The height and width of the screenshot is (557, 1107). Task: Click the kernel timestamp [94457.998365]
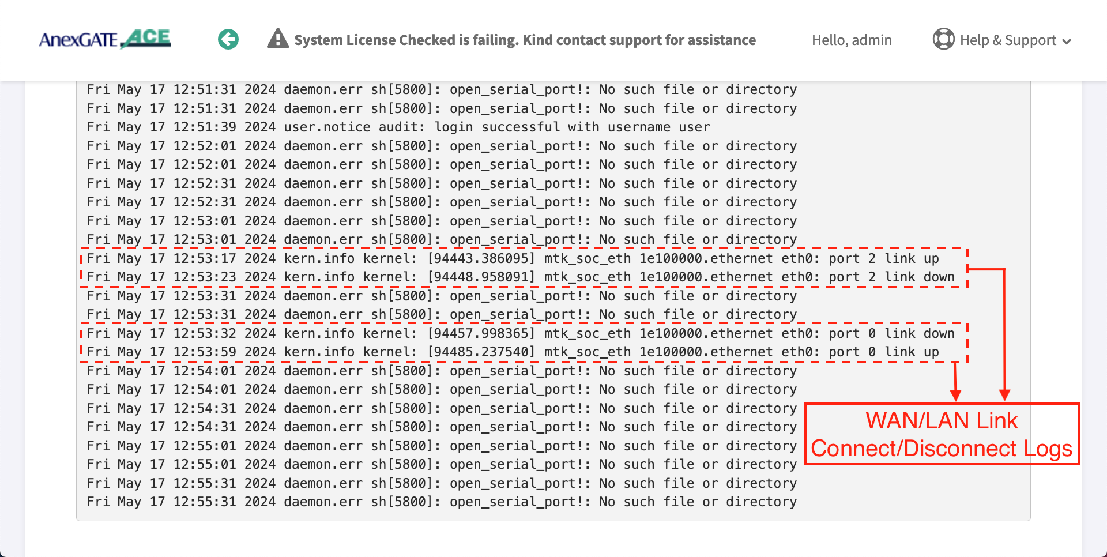pos(481,334)
